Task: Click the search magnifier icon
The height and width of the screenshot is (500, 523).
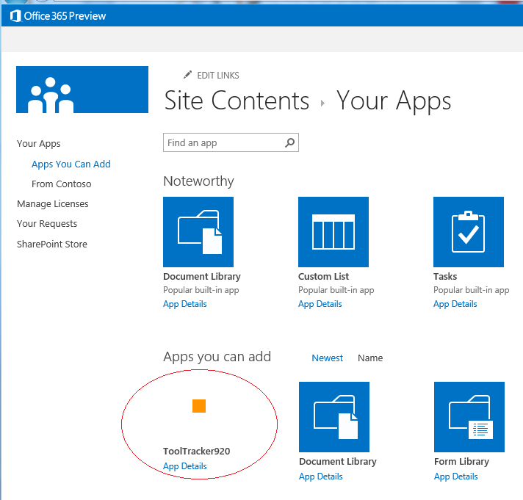Action: tap(290, 142)
